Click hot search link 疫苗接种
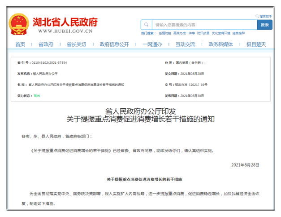This screenshot has width=281, height=217. (239, 33)
